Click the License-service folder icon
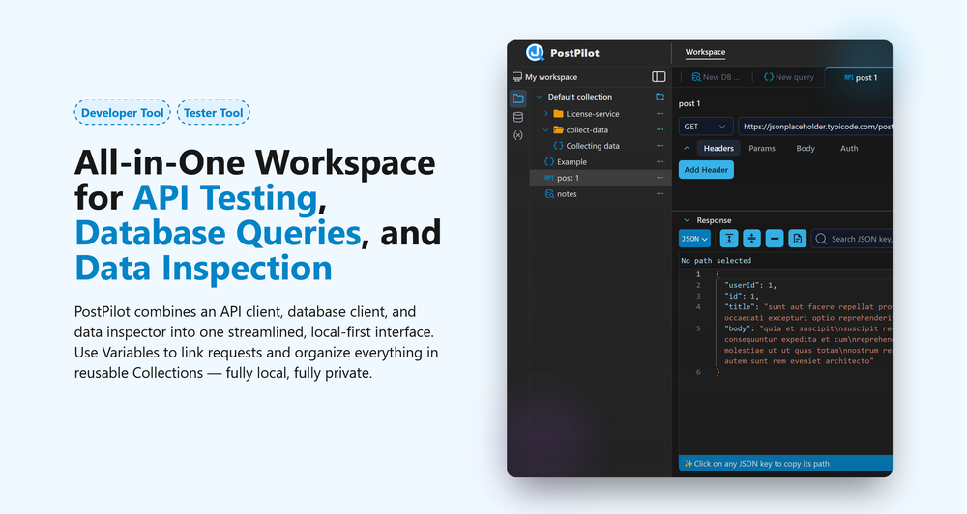 pos(558,114)
